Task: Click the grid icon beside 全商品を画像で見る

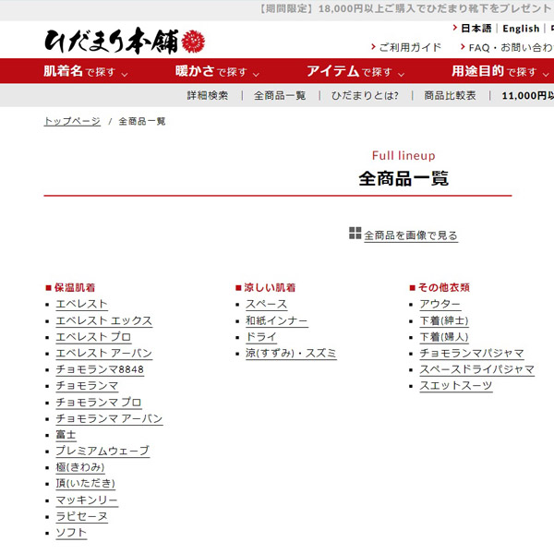Action: click(355, 234)
